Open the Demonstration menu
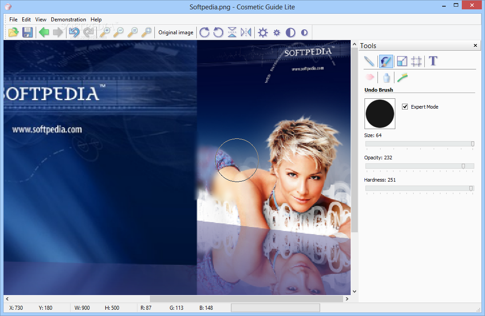This screenshot has height=316, width=485. (x=68, y=20)
